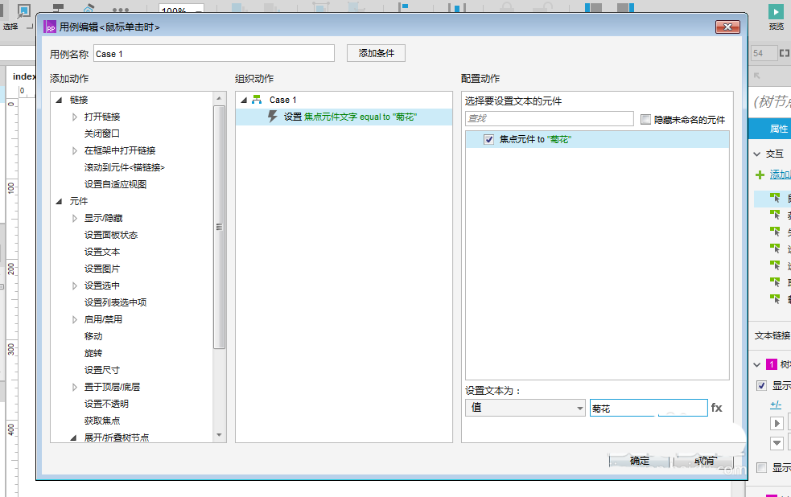Click the fx formula button
The image size is (791, 497).
click(x=716, y=407)
